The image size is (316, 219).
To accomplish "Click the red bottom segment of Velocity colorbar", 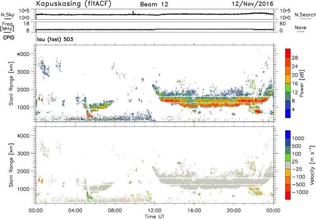I will [288, 196].
